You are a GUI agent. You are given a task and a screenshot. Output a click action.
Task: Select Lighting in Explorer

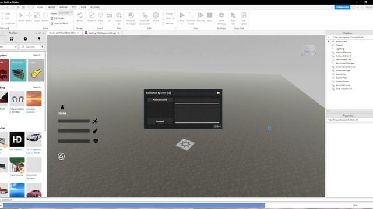click(x=340, y=49)
